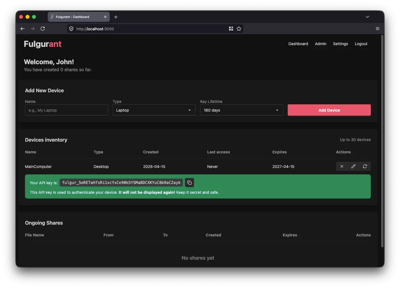The width and height of the screenshot is (400, 288).
Task: Open the device Type dropdown
Action: pos(154,110)
